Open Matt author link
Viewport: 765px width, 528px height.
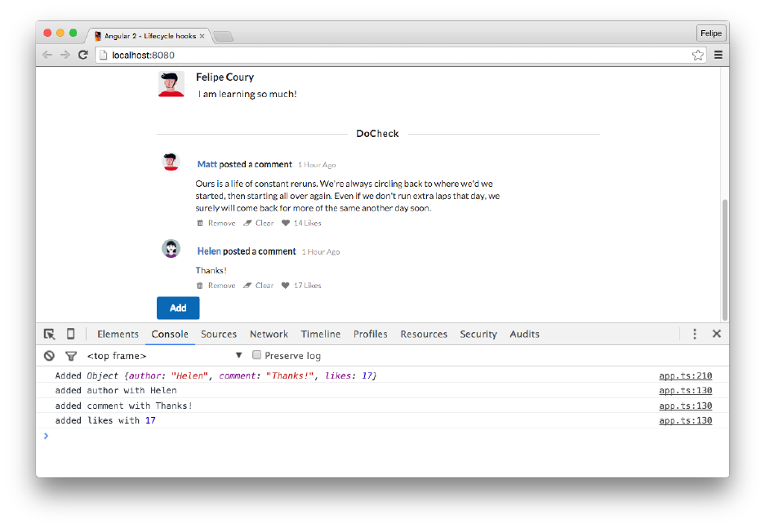coord(207,164)
